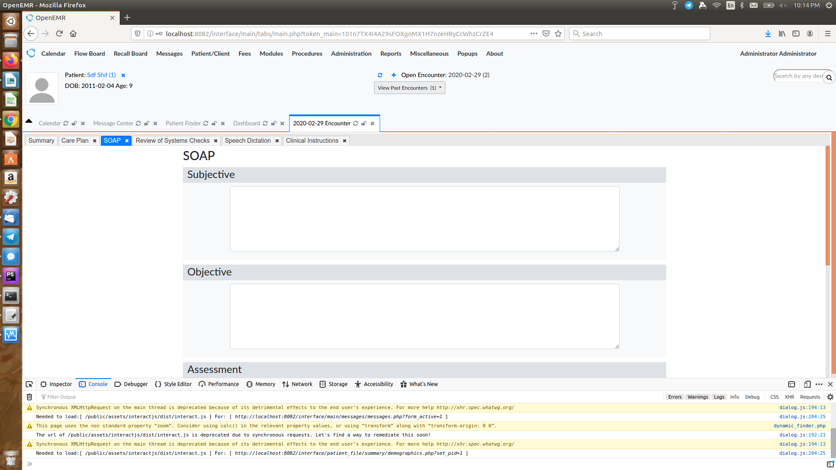Open the Administration menu
836x470 pixels.
pyautogui.click(x=351, y=54)
